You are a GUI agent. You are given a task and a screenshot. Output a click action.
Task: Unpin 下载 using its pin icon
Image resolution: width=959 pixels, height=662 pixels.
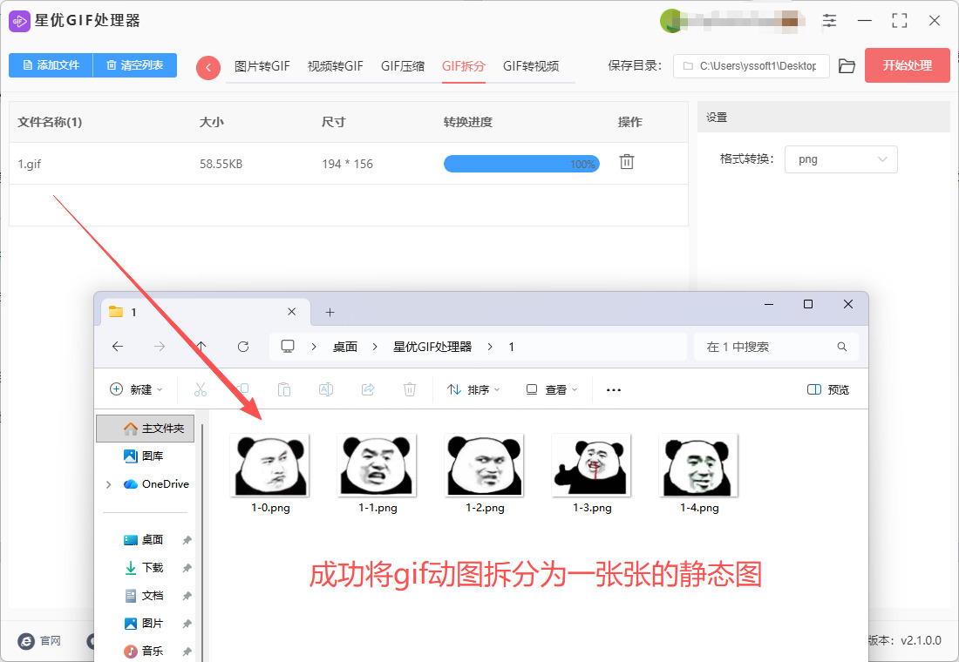[187, 568]
